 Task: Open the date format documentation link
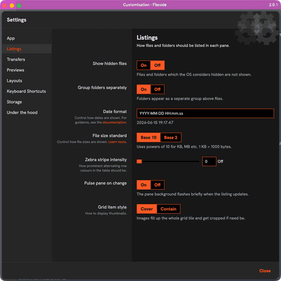[114, 122]
